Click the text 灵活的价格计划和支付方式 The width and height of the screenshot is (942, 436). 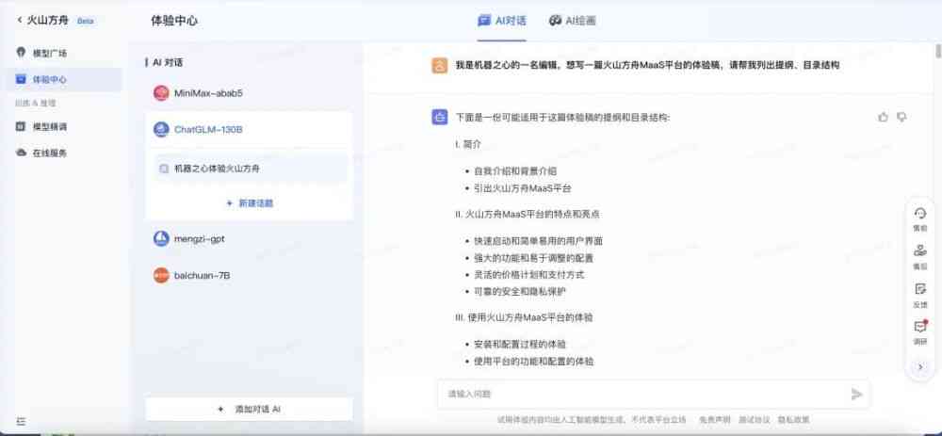[x=528, y=274]
